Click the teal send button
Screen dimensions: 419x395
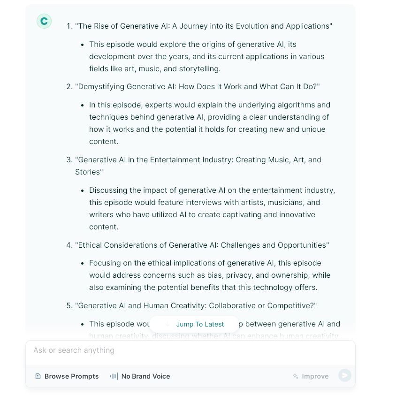(x=345, y=375)
